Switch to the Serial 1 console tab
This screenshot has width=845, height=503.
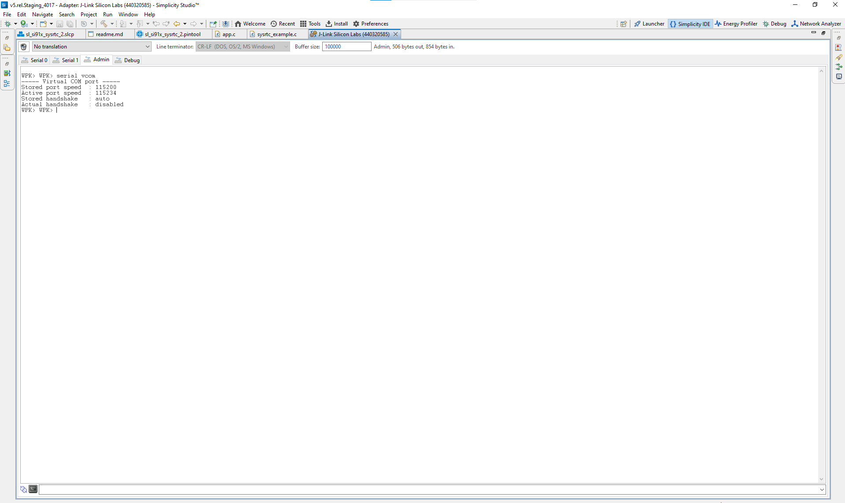(x=66, y=60)
